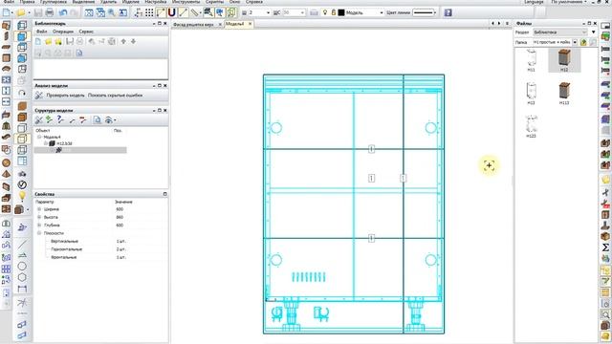The image size is (612, 344).
Task: Collapse the Плоскости property group
Action: 39,233
